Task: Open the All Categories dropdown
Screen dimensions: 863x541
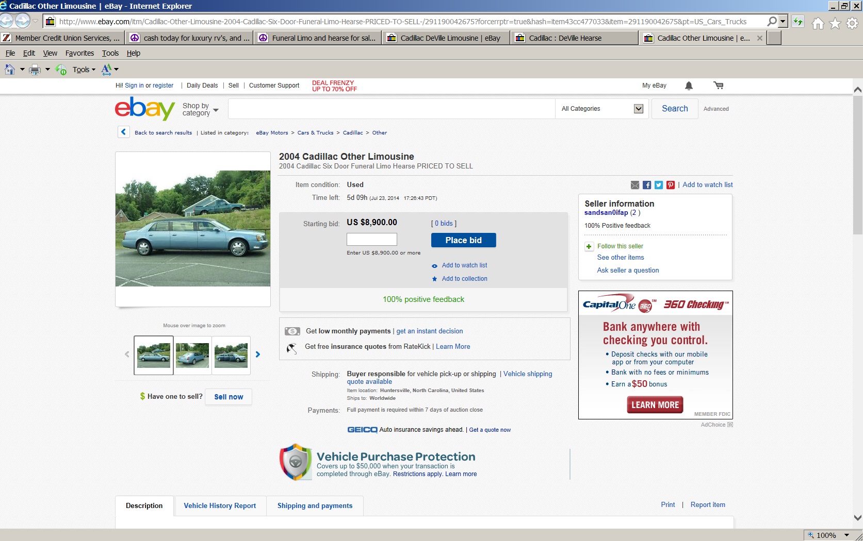Action: pyautogui.click(x=601, y=109)
